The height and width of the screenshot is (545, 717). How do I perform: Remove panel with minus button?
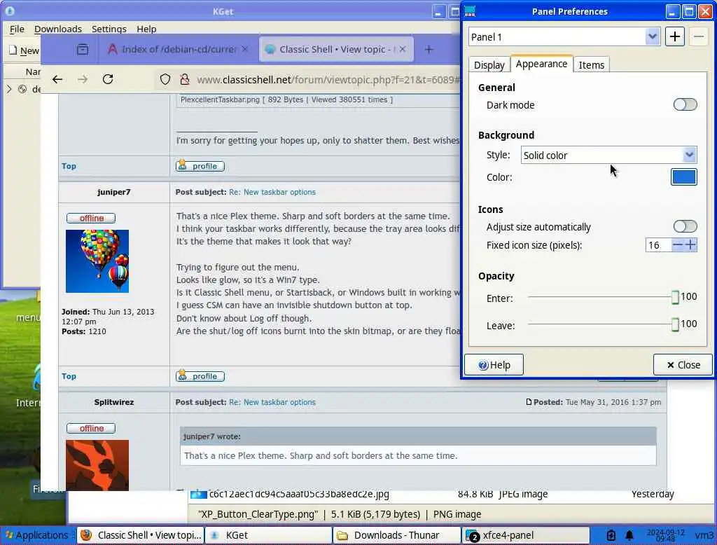coord(699,36)
